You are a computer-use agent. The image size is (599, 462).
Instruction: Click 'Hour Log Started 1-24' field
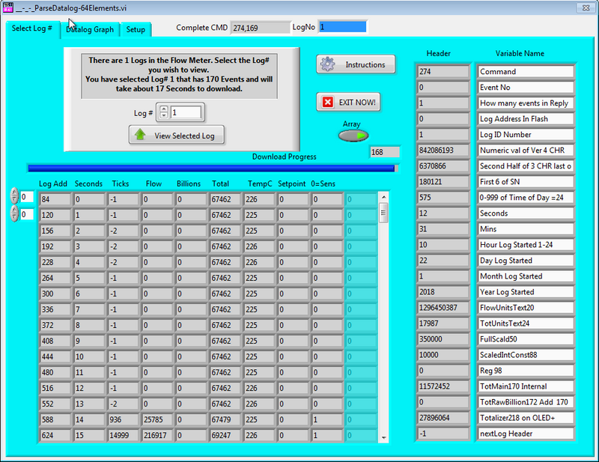(526, 245)
